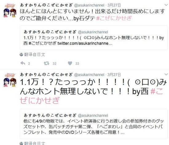This screenshot has width=169, height=145.
Task: Expand the first tweet's chevron menu
Action: pyautogui.click(x=166, y=5)
